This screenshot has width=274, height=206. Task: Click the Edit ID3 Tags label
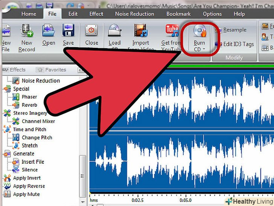click(x=239, y=44)
